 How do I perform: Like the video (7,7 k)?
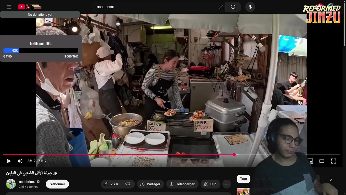click(111, 184)
